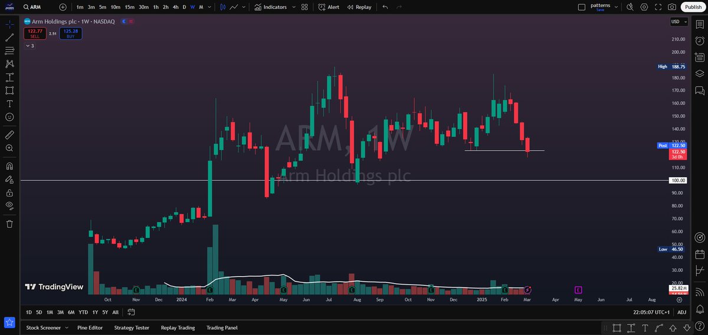Open the layout setup square icon
This screenshot has height=335, width=708.
point(582,7)
